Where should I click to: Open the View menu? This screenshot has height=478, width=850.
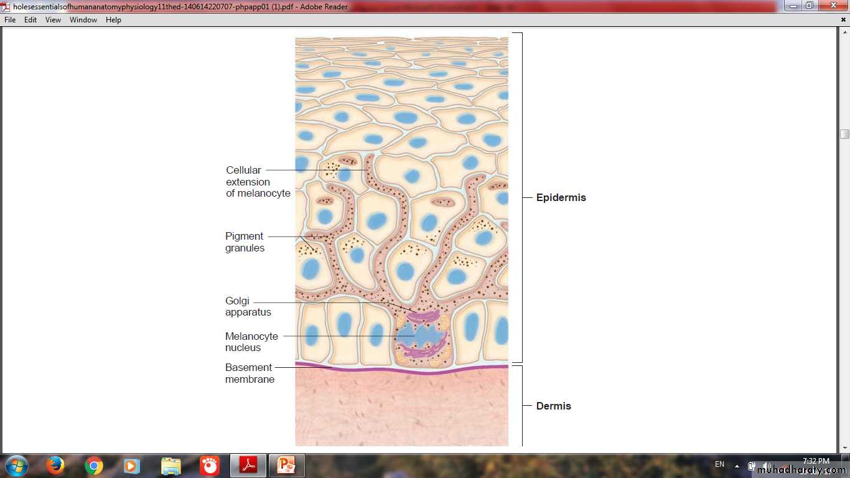tap(53, 20)
